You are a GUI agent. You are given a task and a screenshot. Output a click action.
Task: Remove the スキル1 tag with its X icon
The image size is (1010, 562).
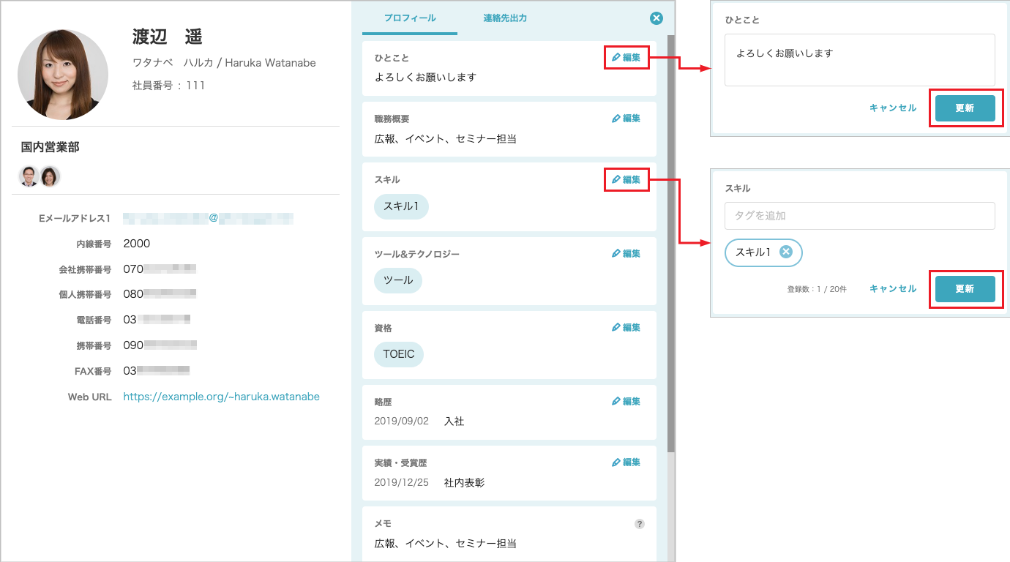pos(785,252)
